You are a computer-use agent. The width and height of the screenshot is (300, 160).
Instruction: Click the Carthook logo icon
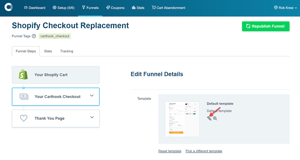pos(8,7)
